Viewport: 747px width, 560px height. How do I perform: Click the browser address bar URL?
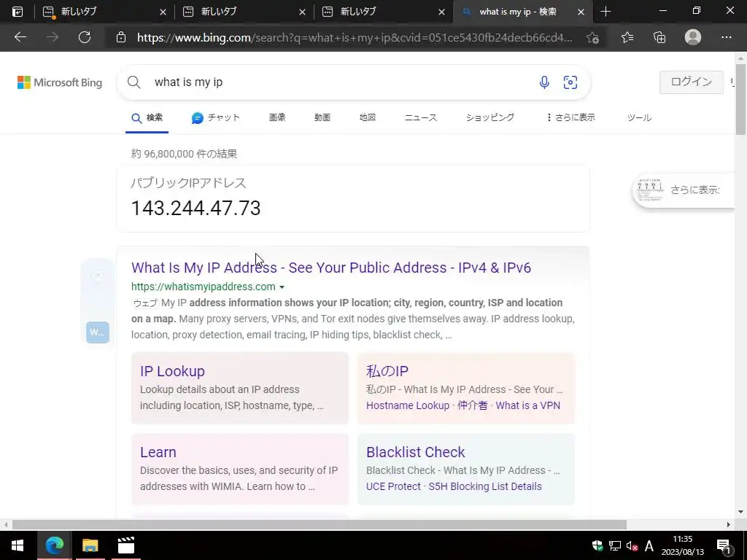click(x=355, y=38)
